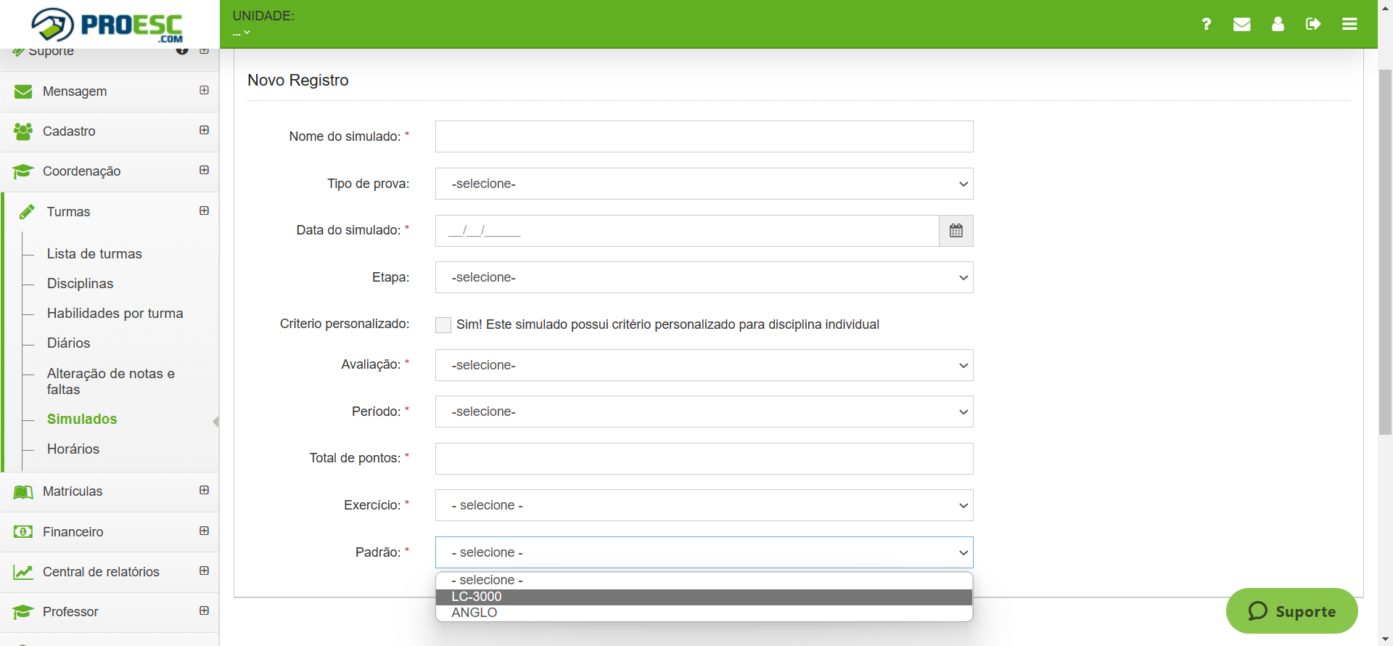This screenshot has height=646, width=1393.
Task: Open Disciplinas submenu item
Action: [x=81, y=284]
